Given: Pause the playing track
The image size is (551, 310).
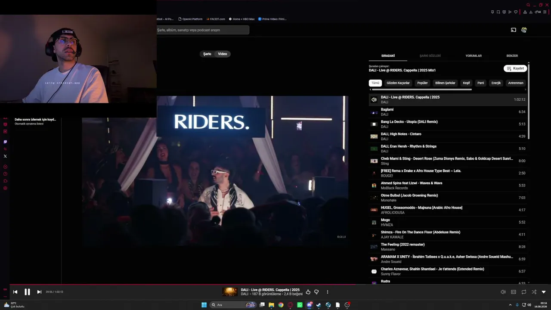Looking at the screenshot, I should 27,292.
